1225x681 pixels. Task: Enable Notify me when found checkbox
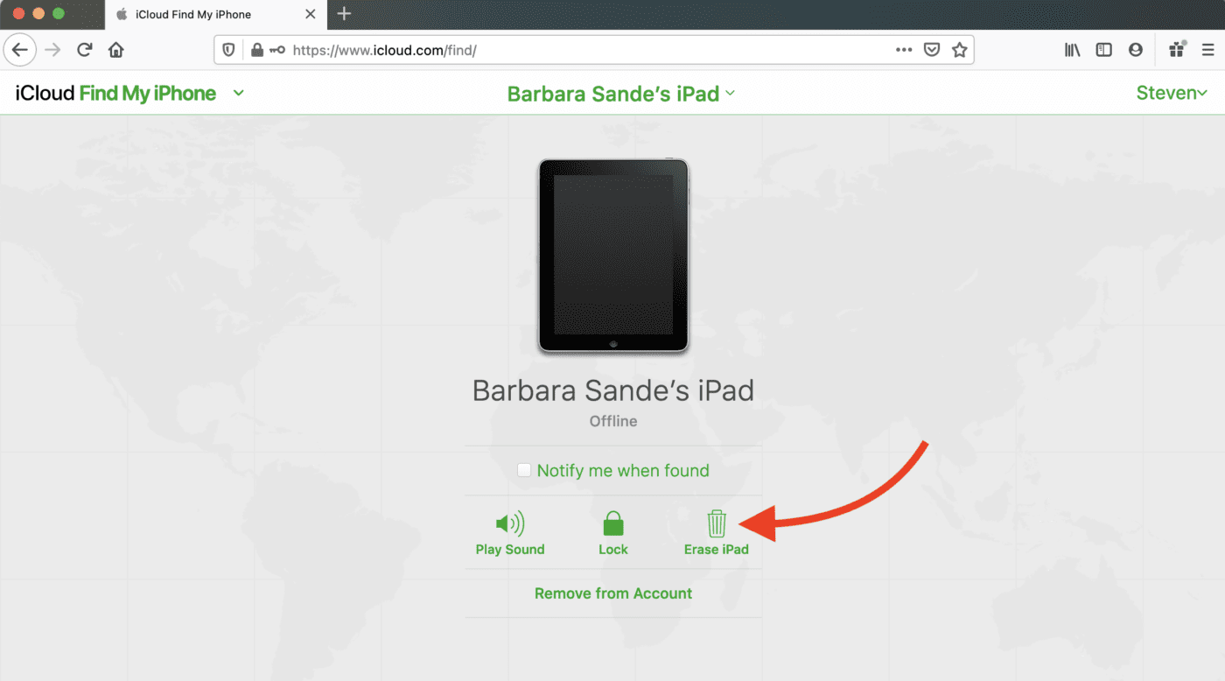coord(524,471)
